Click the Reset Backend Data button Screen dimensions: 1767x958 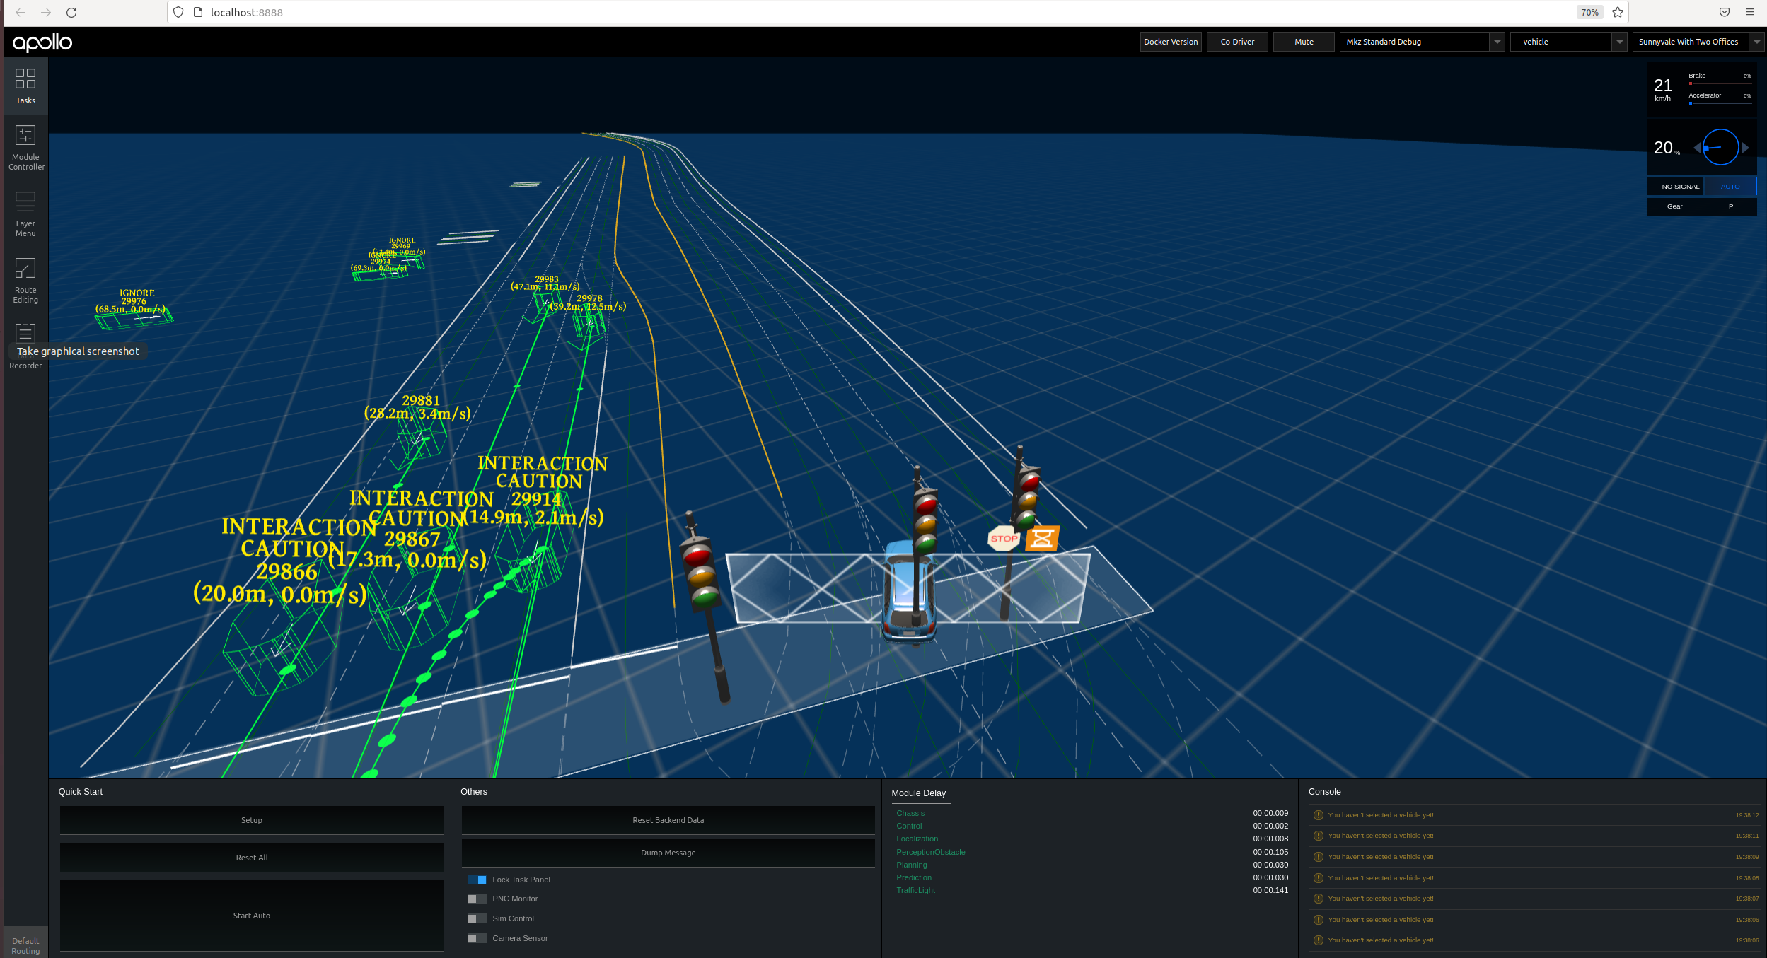click(668, 820)
